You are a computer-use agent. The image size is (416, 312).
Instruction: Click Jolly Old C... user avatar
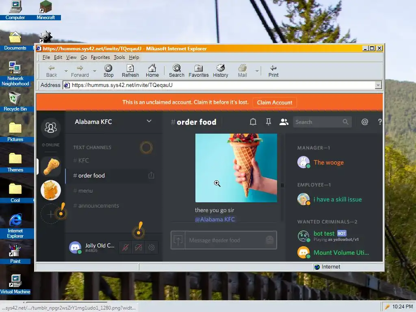coord(75,247)
